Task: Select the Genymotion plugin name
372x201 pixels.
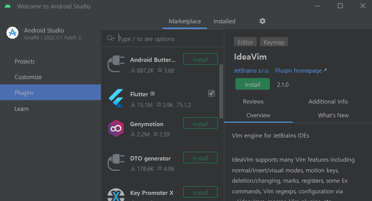Action: tap(147, 124)
